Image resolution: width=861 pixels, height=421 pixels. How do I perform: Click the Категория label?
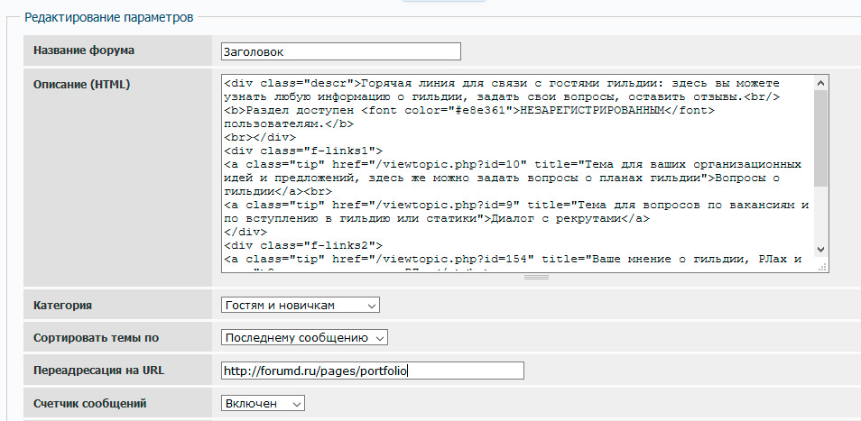pos(62,305)
